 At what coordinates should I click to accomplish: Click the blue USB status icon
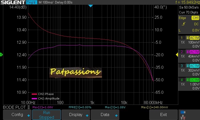[183, 112]
